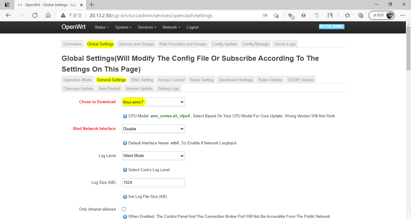The image size is (411, 219).
Task: Go to browser home page icon
Action: click(x=48, y=15)
